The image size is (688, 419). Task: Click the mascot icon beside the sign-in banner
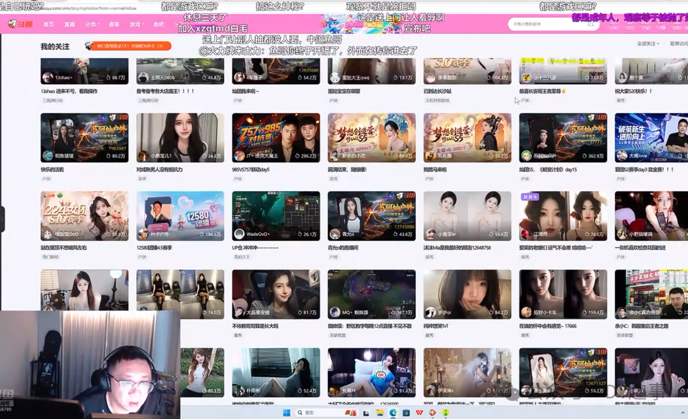(89, 46)
